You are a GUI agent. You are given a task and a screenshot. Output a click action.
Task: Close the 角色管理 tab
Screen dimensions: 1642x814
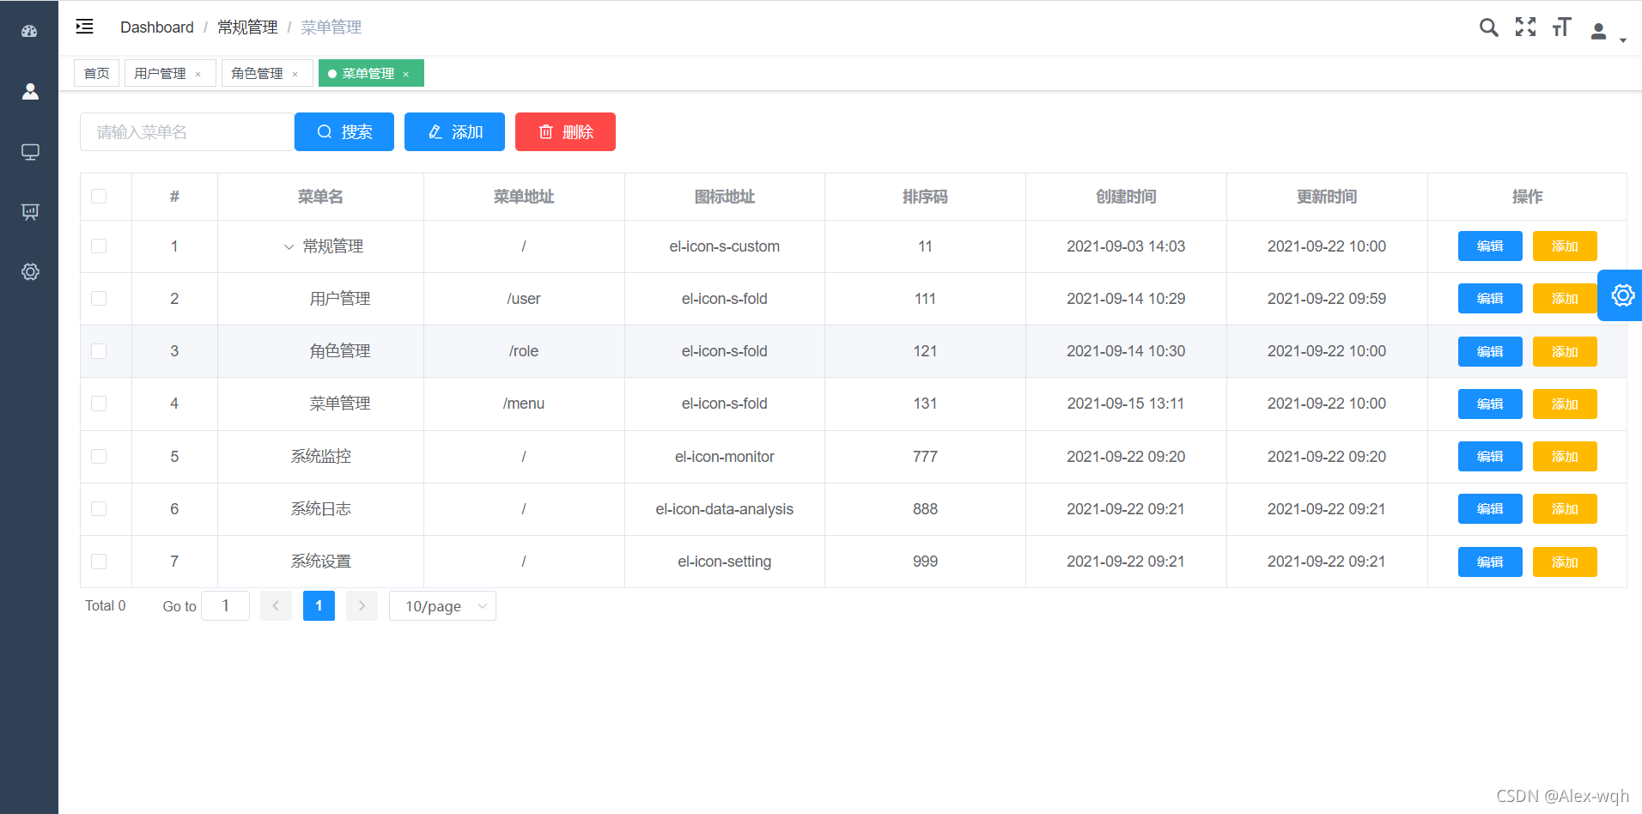[x=295, y=75]
